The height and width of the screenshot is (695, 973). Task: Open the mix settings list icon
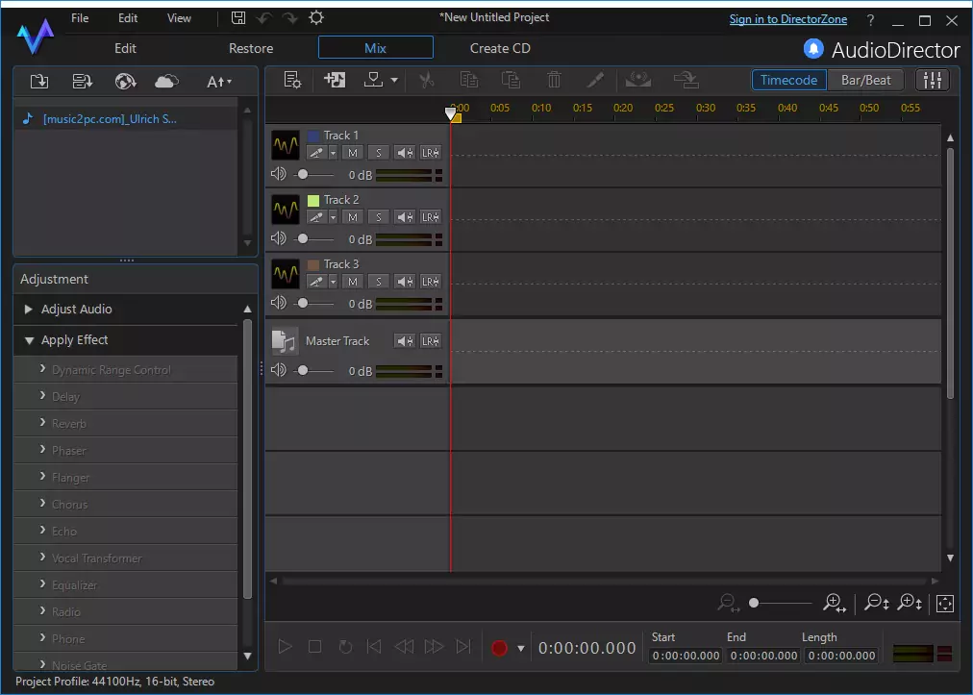(292, 80)
